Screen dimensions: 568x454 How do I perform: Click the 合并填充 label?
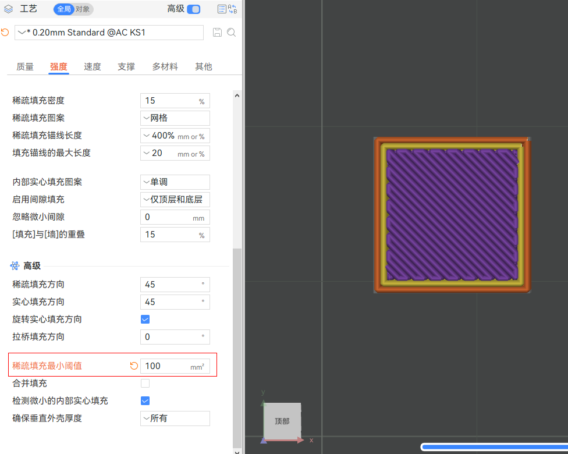(30, 384)
